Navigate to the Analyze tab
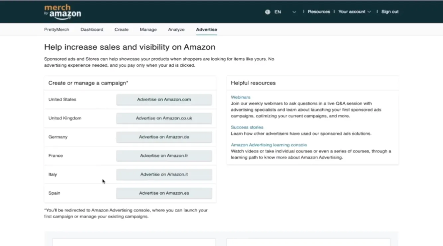The height and width of the screenshot is (246, 443). pos(176,30)
